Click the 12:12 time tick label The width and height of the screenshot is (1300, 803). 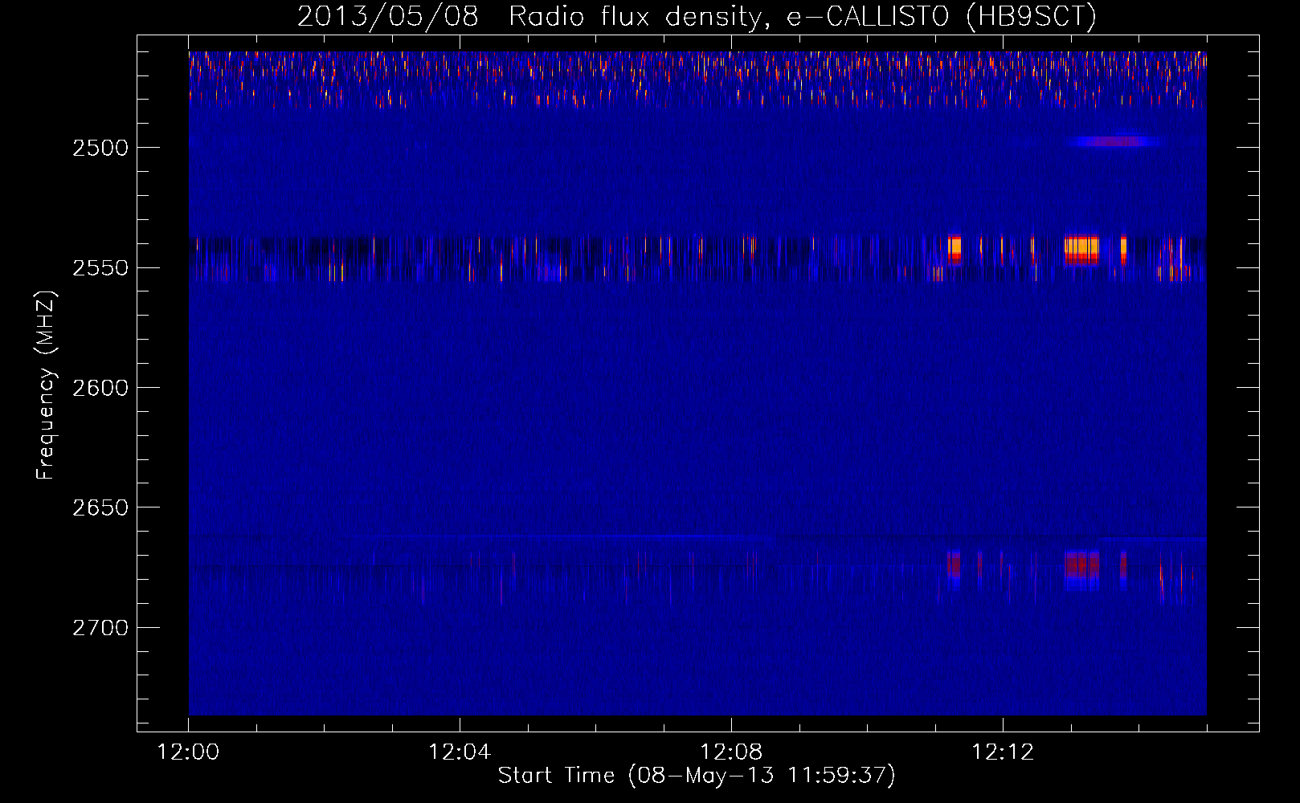click(x=1003, y=752)
